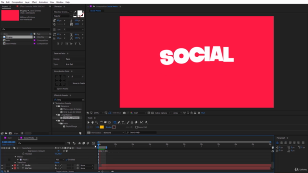Switch to the Effect Controls tab
This screenshot has width=308, height=173.
32,6
